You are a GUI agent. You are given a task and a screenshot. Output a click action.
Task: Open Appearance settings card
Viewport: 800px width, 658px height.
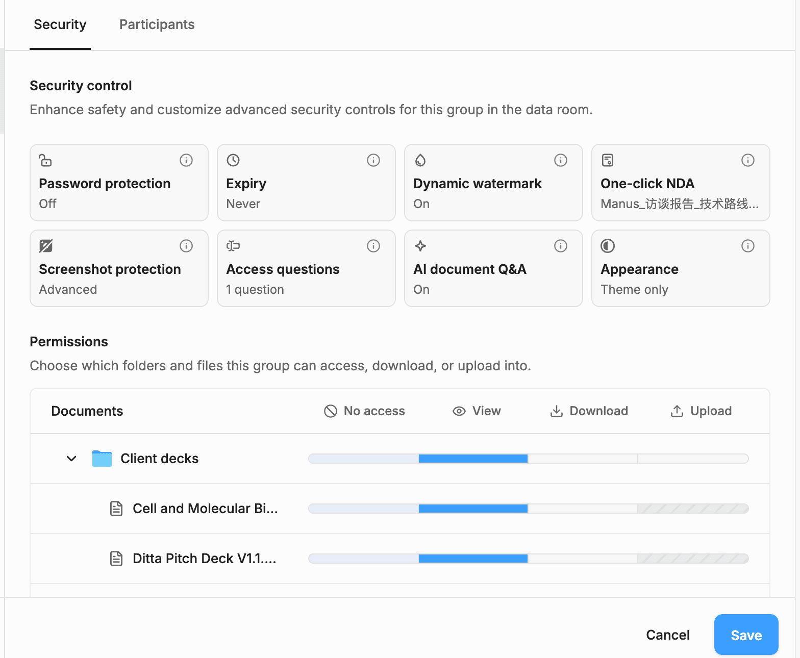pyautogui.click(x=681, y=268)
